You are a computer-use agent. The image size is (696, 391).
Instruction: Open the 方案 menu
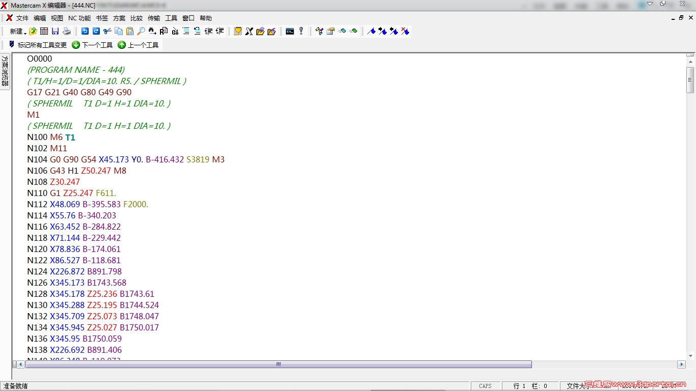(x=119, y=18)
